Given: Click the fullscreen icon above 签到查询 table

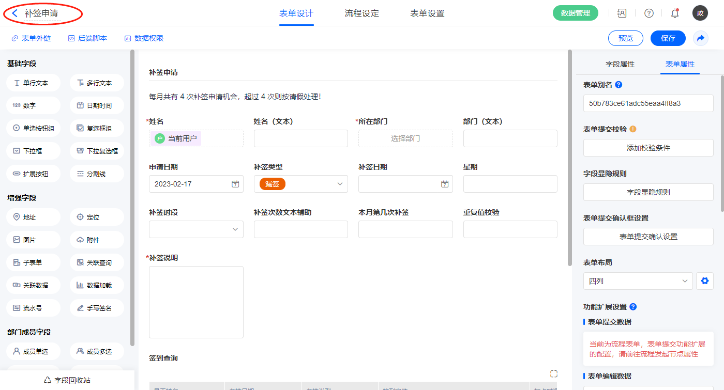Looking at the screenshot, I should [554, 374].
